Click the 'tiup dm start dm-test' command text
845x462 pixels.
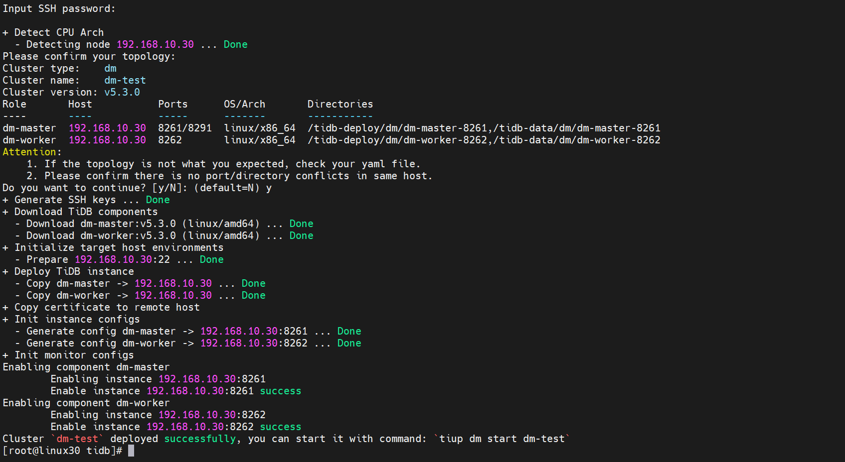(x=502, y=439)
